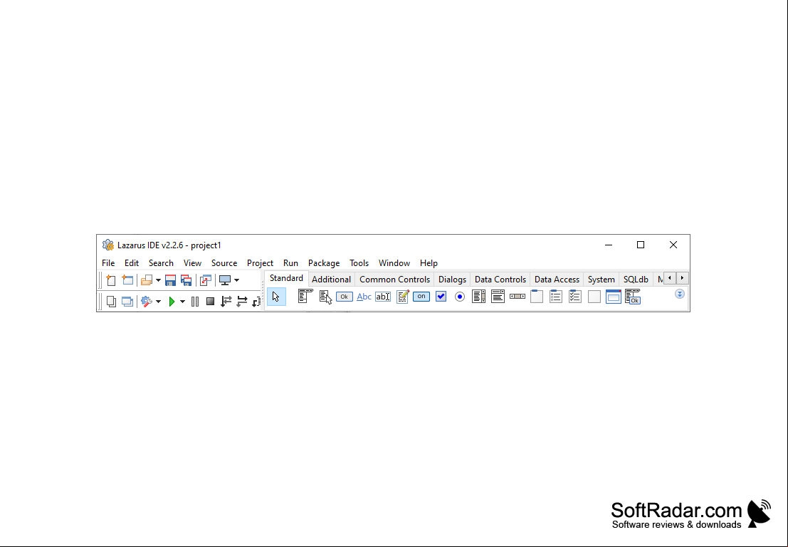
Task: Open the Package menu
Action: click(324, 262)
